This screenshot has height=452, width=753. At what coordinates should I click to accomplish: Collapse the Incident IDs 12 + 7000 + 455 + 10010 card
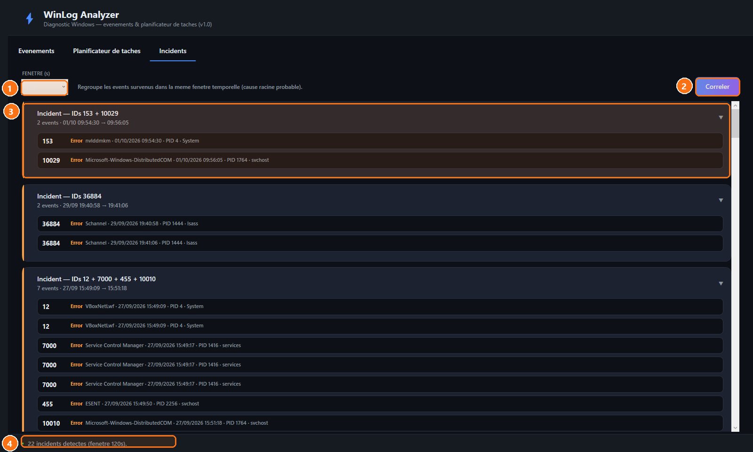pyautogui.click(x=721, y=283)
